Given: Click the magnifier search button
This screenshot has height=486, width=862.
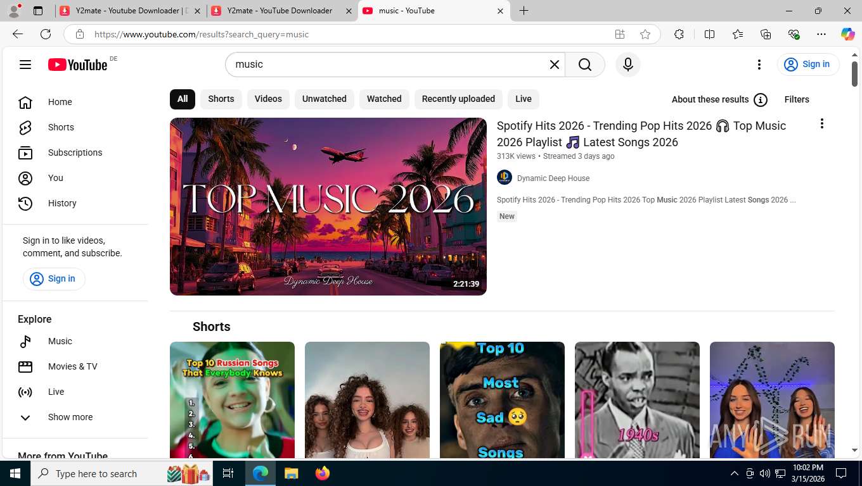Looking at the screenshot, I should point(585,65).
